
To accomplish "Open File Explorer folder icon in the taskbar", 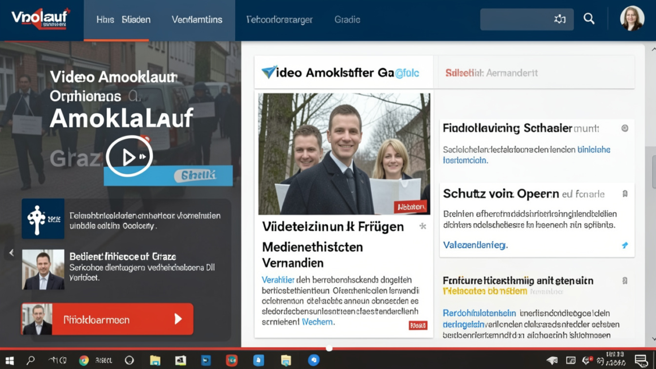I will coord(155,360).
